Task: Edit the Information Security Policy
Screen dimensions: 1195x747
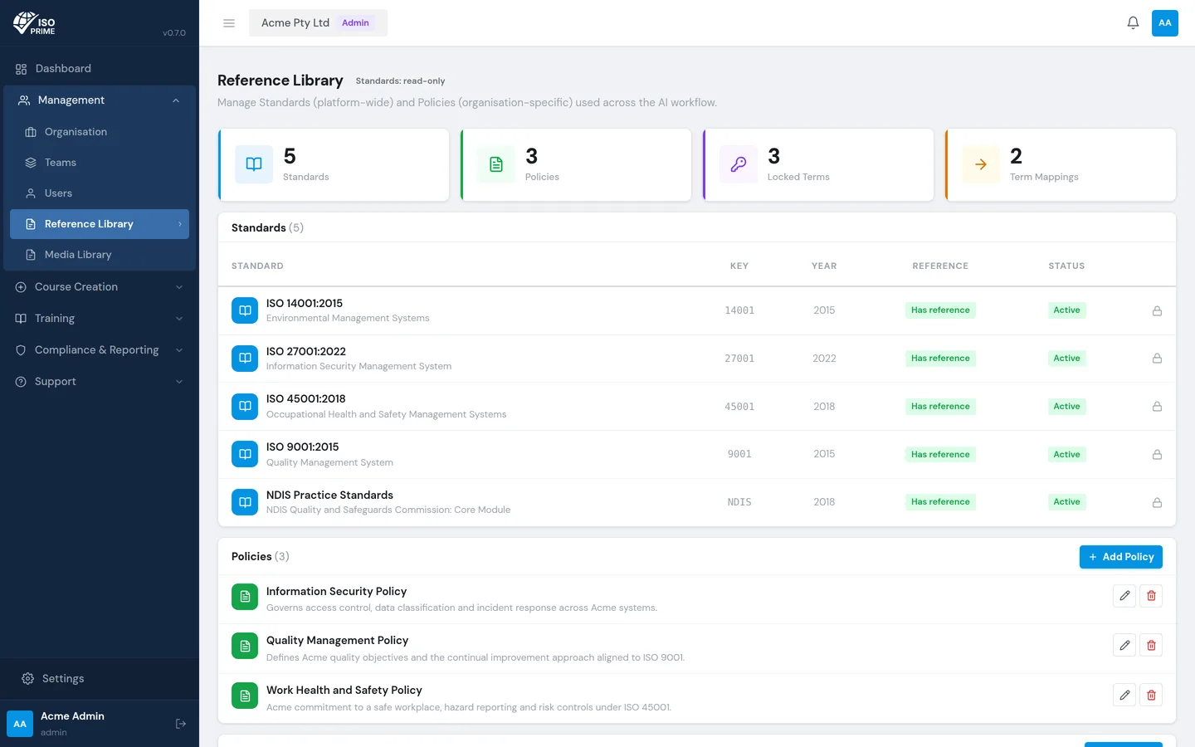Action: pos(1124,596)
